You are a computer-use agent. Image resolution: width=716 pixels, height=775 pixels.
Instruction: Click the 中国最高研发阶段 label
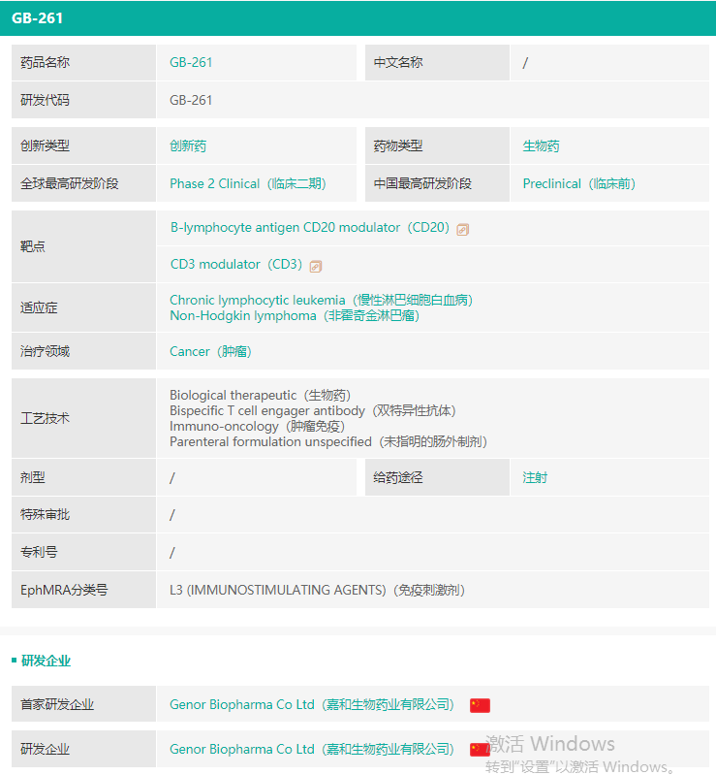(x=422, y=183)
